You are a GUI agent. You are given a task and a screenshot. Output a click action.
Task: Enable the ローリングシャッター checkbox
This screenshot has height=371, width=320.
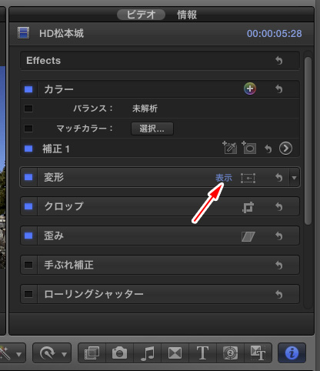click(28, 294)
